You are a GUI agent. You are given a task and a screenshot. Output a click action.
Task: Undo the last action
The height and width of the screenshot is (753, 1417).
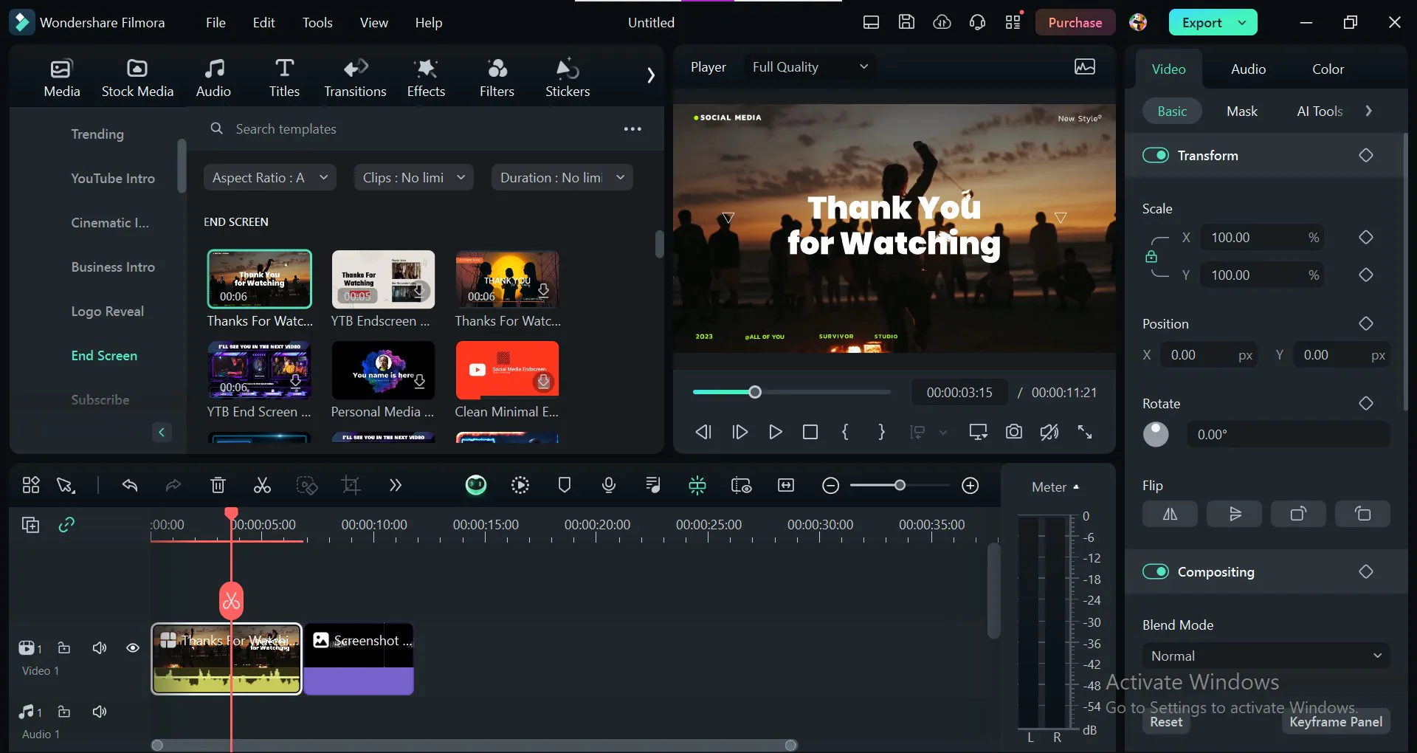point(130,485)
